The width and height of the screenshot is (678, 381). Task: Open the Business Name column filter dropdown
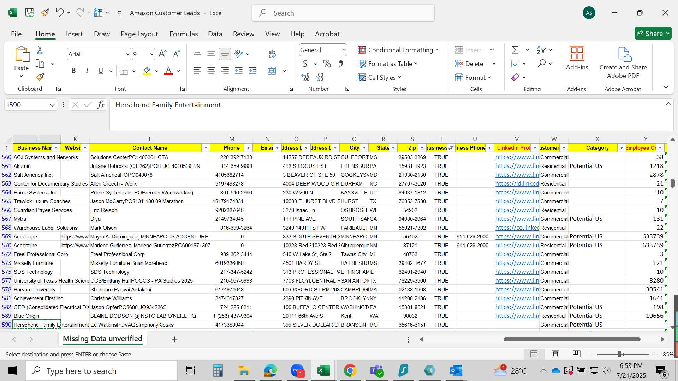point(56,148)
